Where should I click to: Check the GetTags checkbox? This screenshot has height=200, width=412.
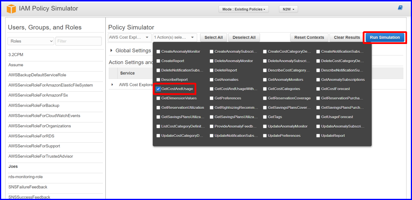click(265, 117)
